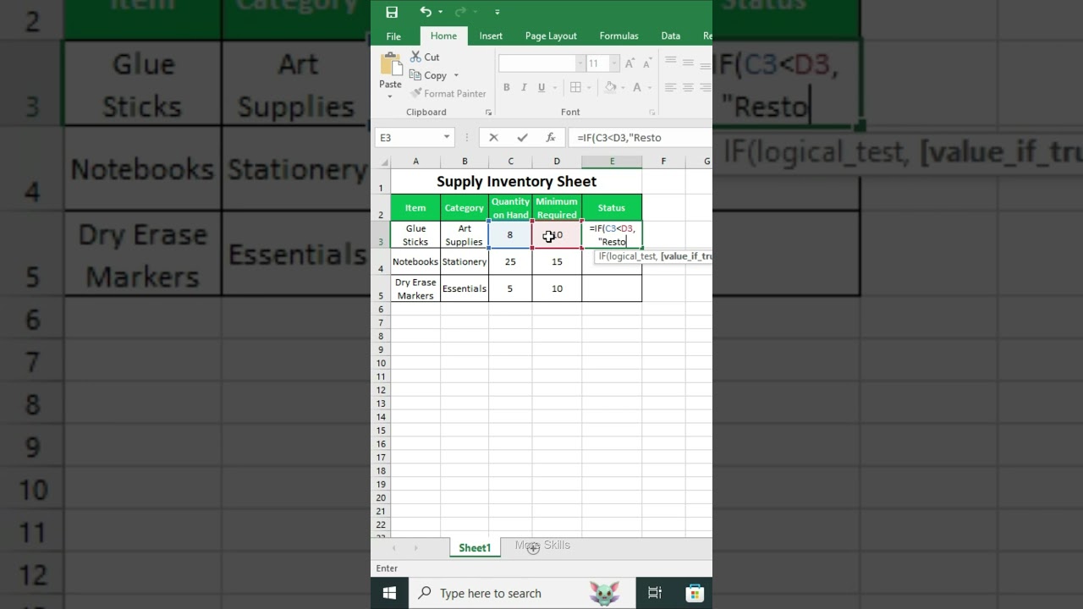The height and width of the screenshot is (609, 1083).
Task: Select the Notebooks cell
Action: (415, 261)
